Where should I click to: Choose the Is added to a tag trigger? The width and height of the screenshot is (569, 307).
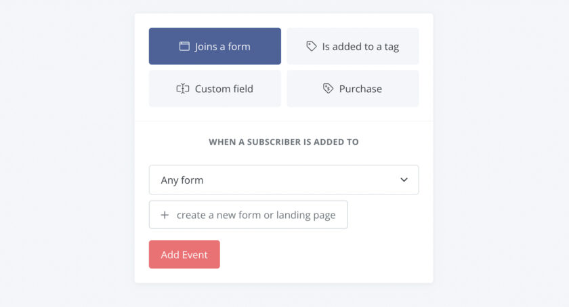point(353,46)
